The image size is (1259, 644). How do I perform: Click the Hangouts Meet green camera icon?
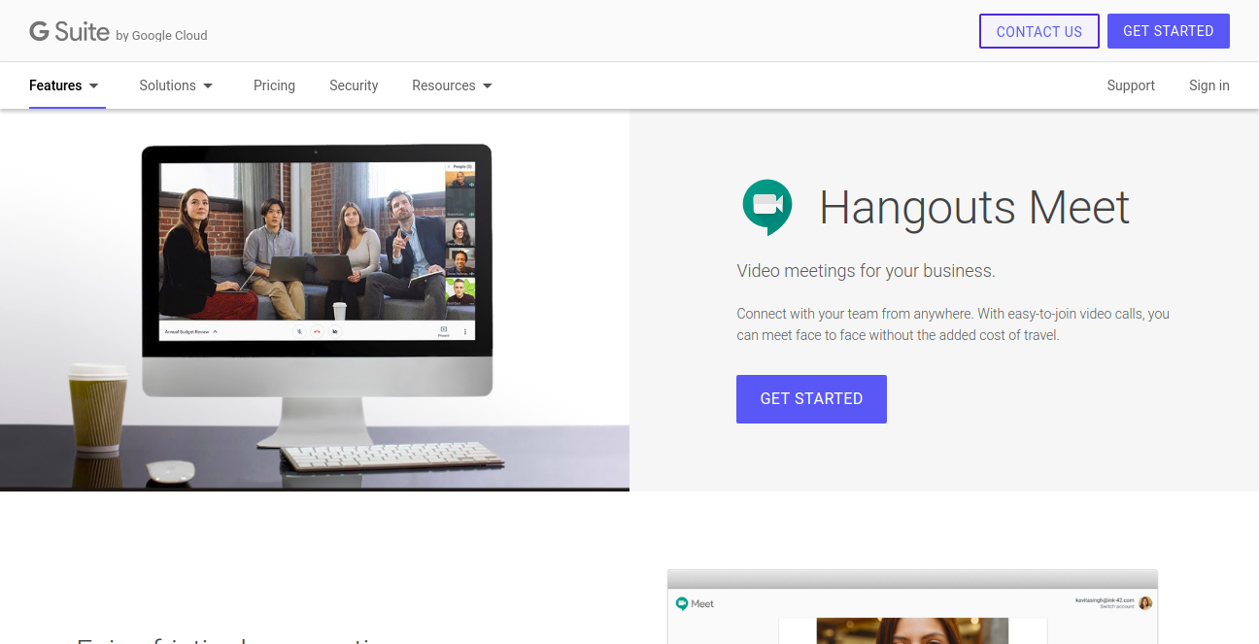point(767,207)
